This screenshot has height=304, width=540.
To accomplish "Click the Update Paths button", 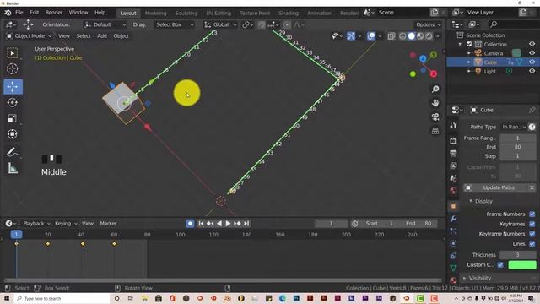I will [x=496, y=187].
